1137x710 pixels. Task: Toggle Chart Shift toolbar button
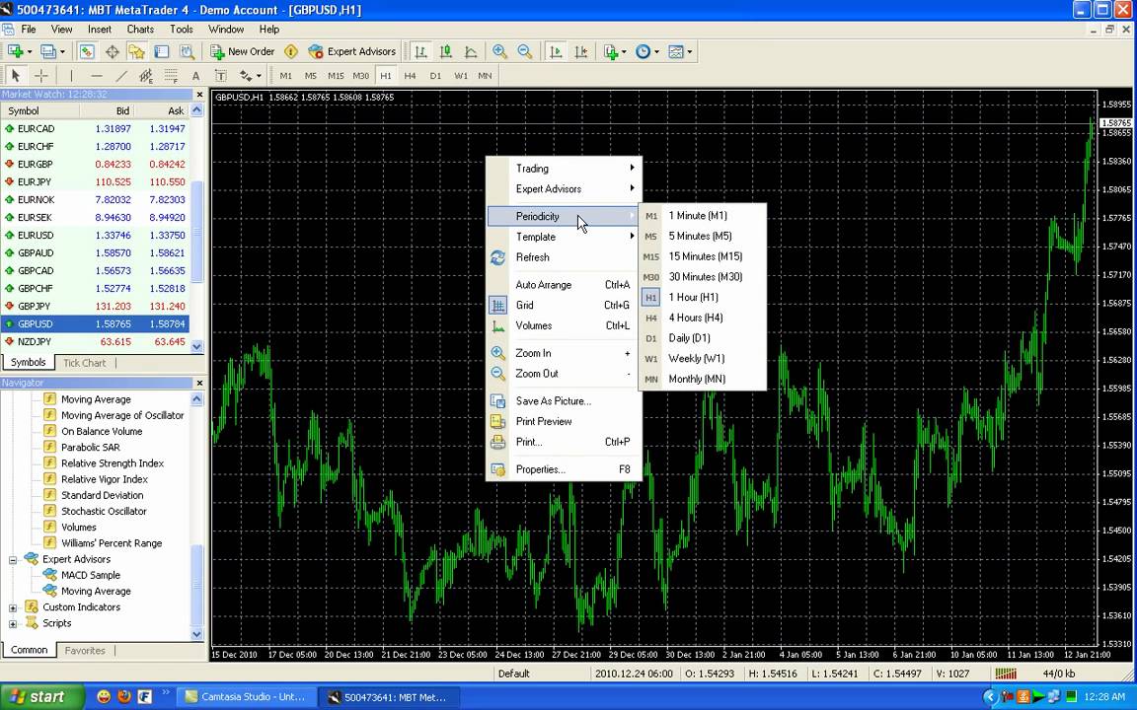(x=580, y=51)
